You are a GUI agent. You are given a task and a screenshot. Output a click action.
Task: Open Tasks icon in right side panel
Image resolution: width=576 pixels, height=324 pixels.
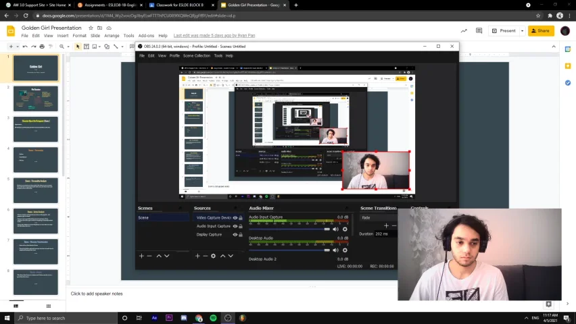(568, 83)
